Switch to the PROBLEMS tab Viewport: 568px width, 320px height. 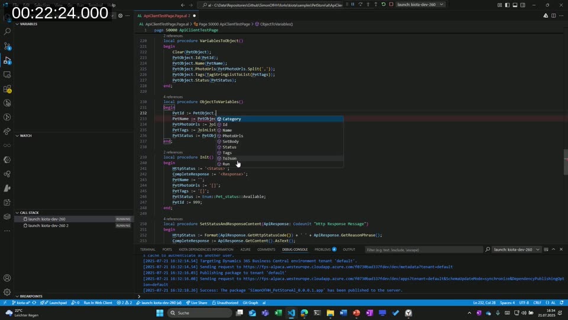tap(325, 249)
